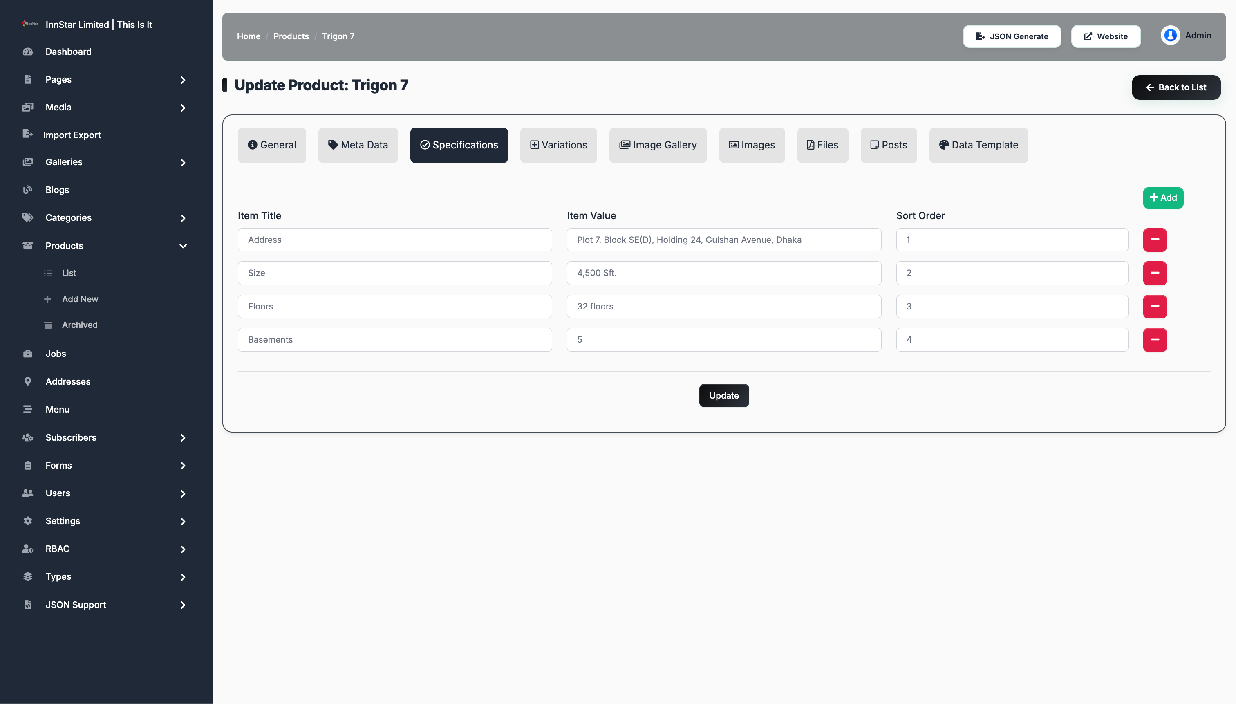Expand the JSON Support submenu chevron
1236x704 pixels.
tap(183, 605)
